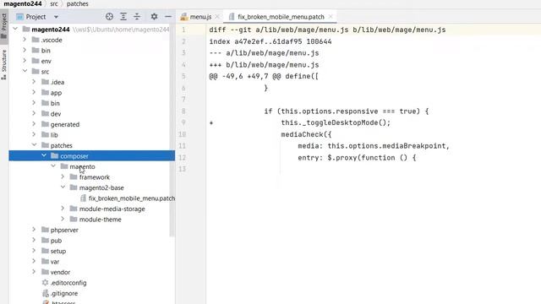Click on '@@ -49,6 +49,7 @@ define([' line
This screenshot has width=541, height=304.
tap(264, 76)
